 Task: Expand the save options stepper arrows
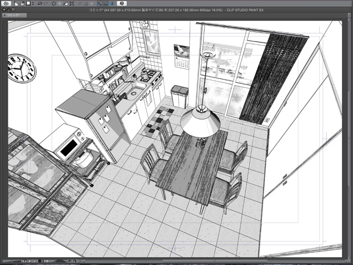coord(33,4)
